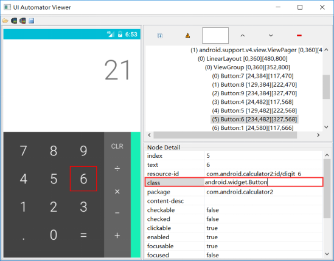Viewport: 334px width, 261px height.
Task: Click the package value com.android.calculator2
Action: (x=263, y=192)
